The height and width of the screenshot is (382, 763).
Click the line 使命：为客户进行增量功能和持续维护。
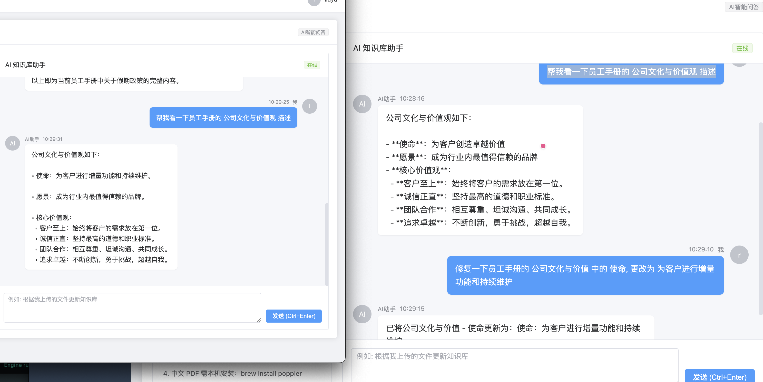pos(93,176)
